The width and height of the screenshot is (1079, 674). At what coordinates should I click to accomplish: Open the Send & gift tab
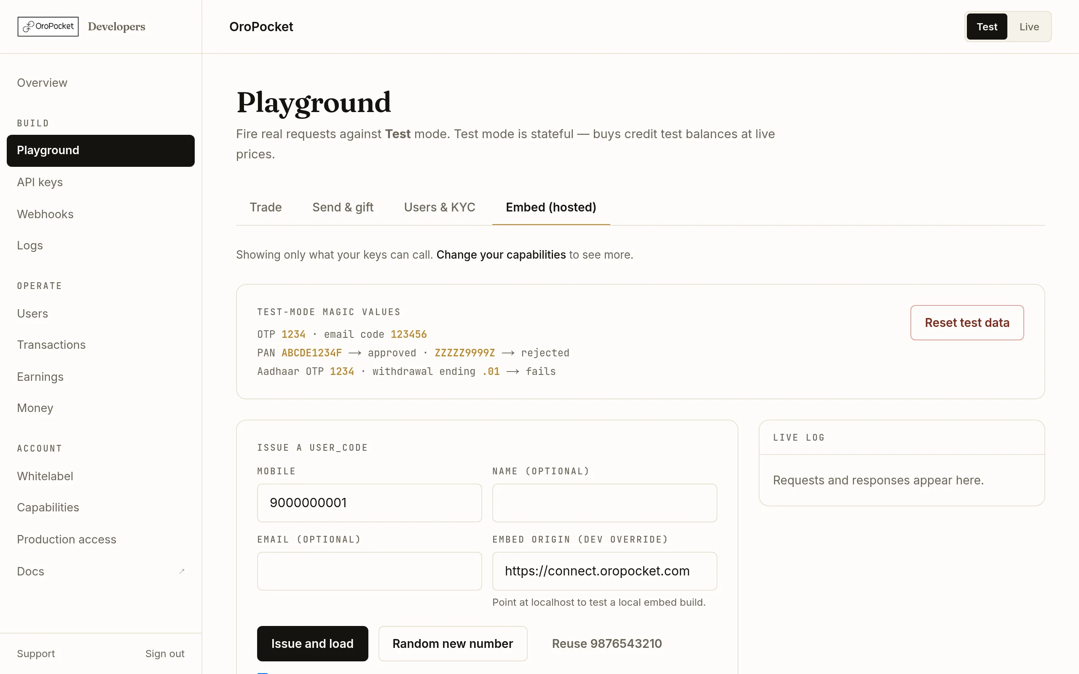coord(343,207)
